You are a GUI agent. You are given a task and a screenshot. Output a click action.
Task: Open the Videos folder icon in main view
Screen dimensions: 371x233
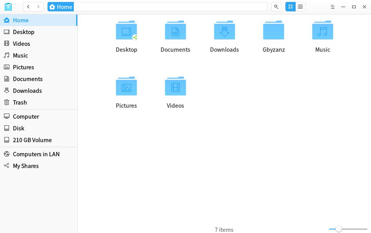pyautogui.click(x=175, y=86)
